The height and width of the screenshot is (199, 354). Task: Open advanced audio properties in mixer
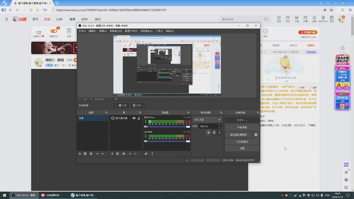(x=146, y=153)
